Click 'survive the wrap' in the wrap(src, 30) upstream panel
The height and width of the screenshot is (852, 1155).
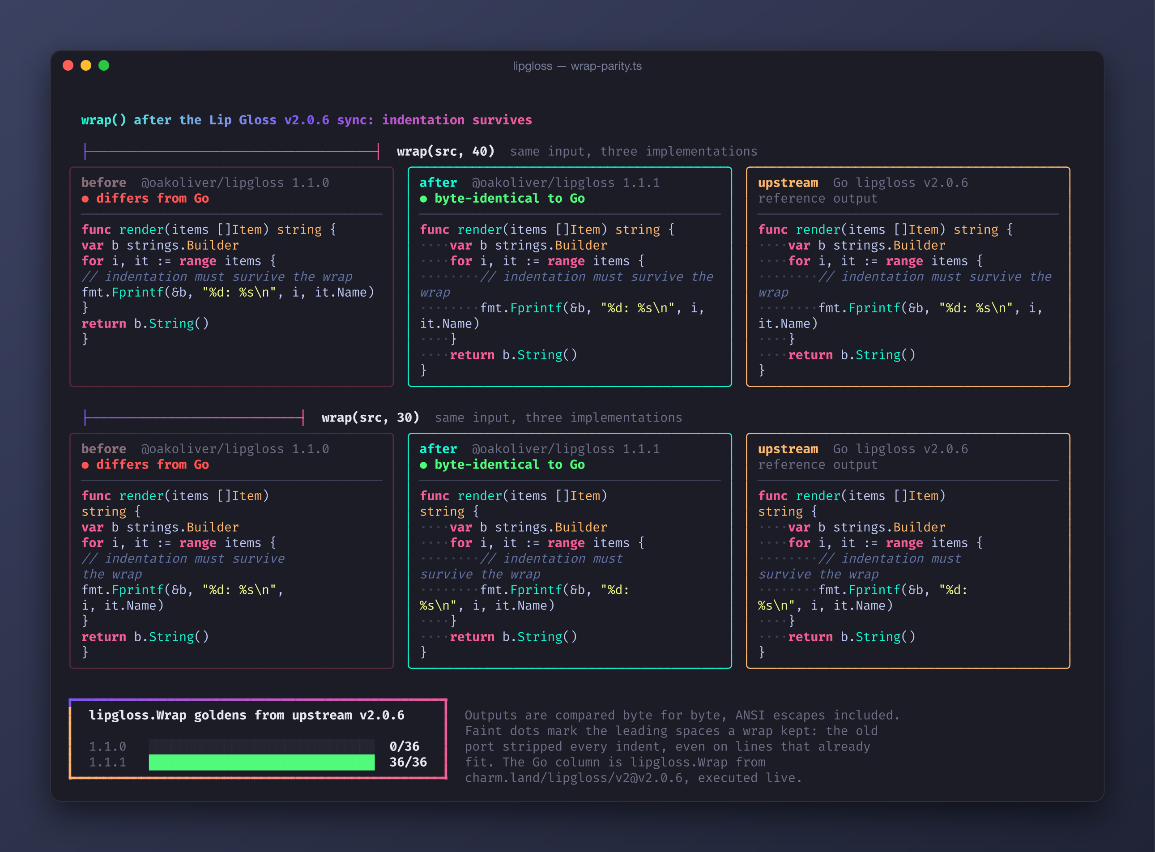pos(818,575)
